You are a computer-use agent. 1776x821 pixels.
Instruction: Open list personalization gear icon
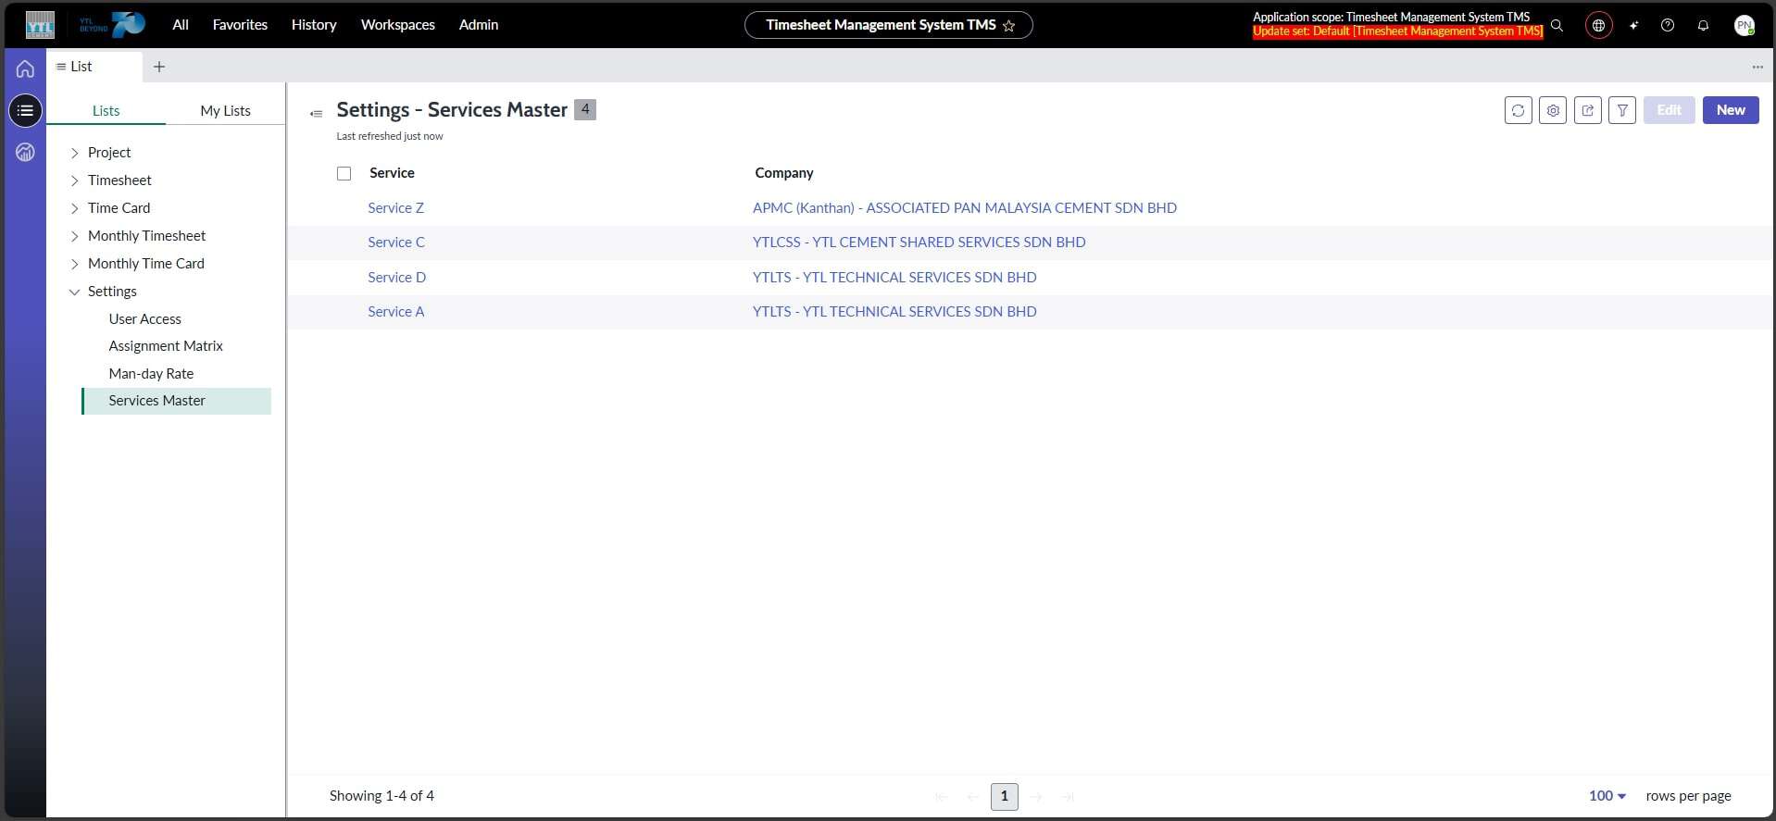click(1553, 110)
